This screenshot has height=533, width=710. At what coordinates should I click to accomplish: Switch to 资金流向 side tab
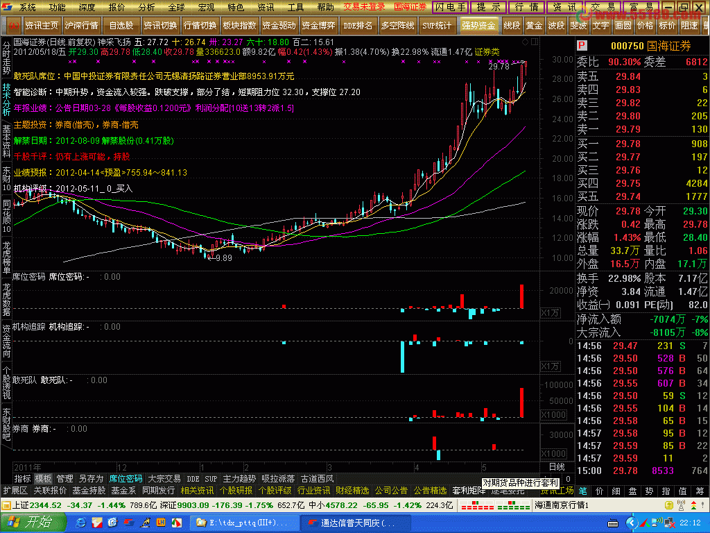(6, 341)
